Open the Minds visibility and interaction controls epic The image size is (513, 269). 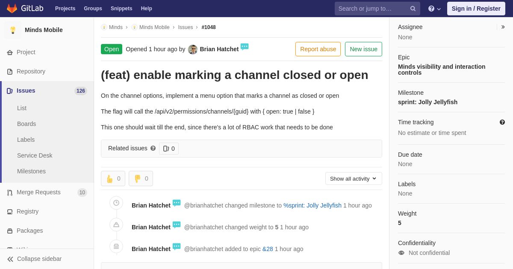pyautogui.click(x=442, y=70)
